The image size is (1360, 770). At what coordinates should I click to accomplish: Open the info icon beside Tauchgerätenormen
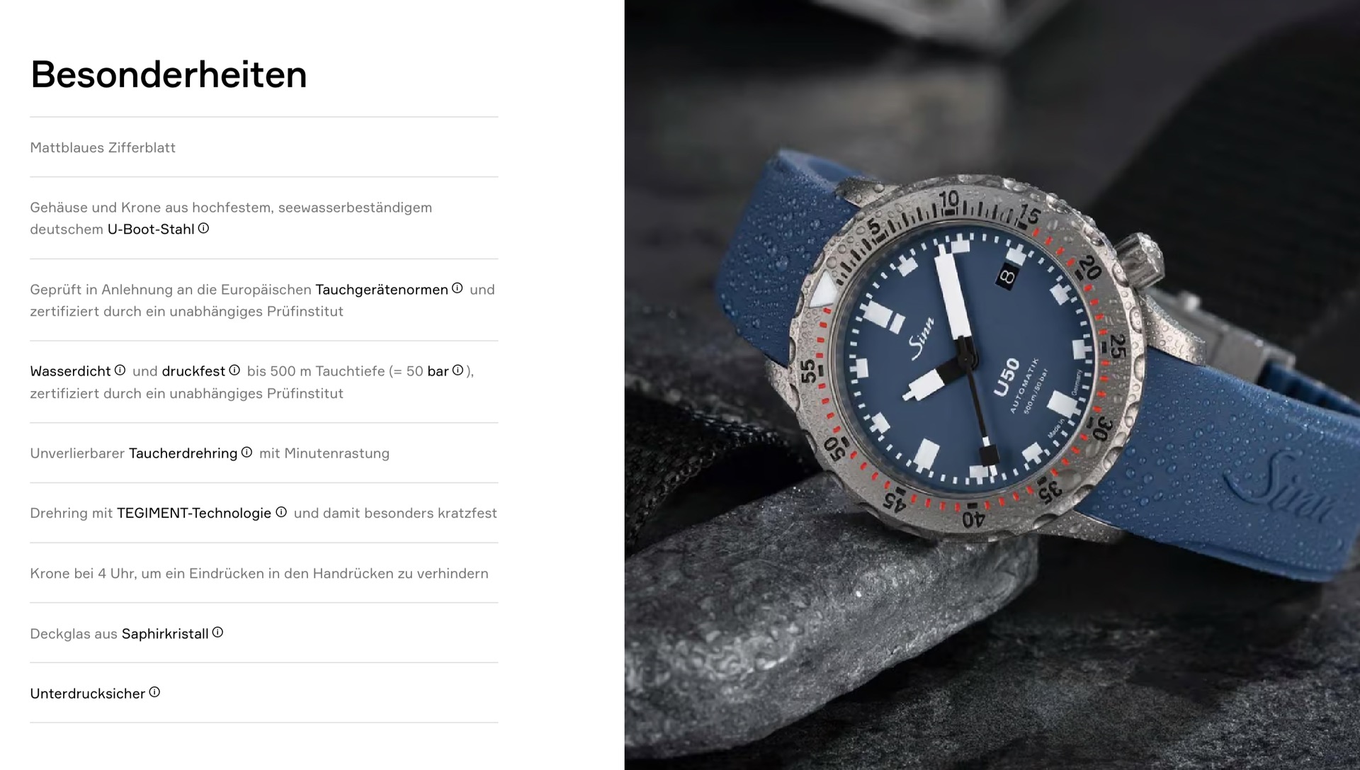457,288
